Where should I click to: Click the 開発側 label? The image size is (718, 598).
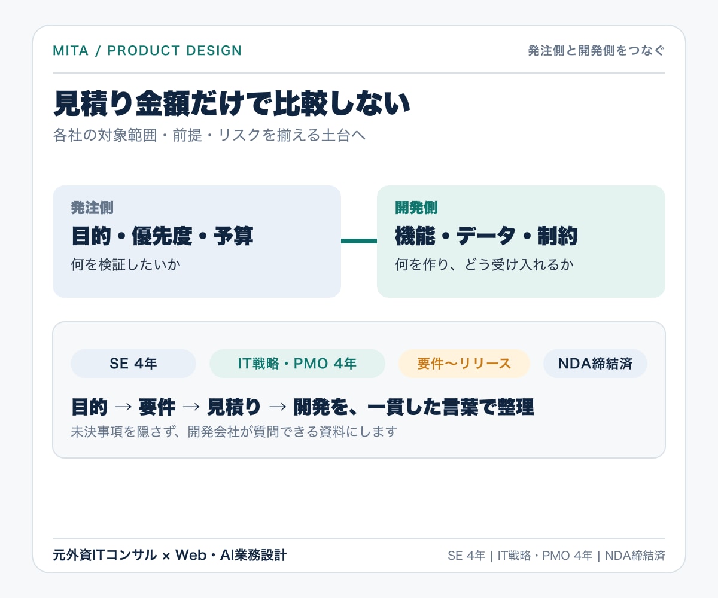(x=416, y=208)
